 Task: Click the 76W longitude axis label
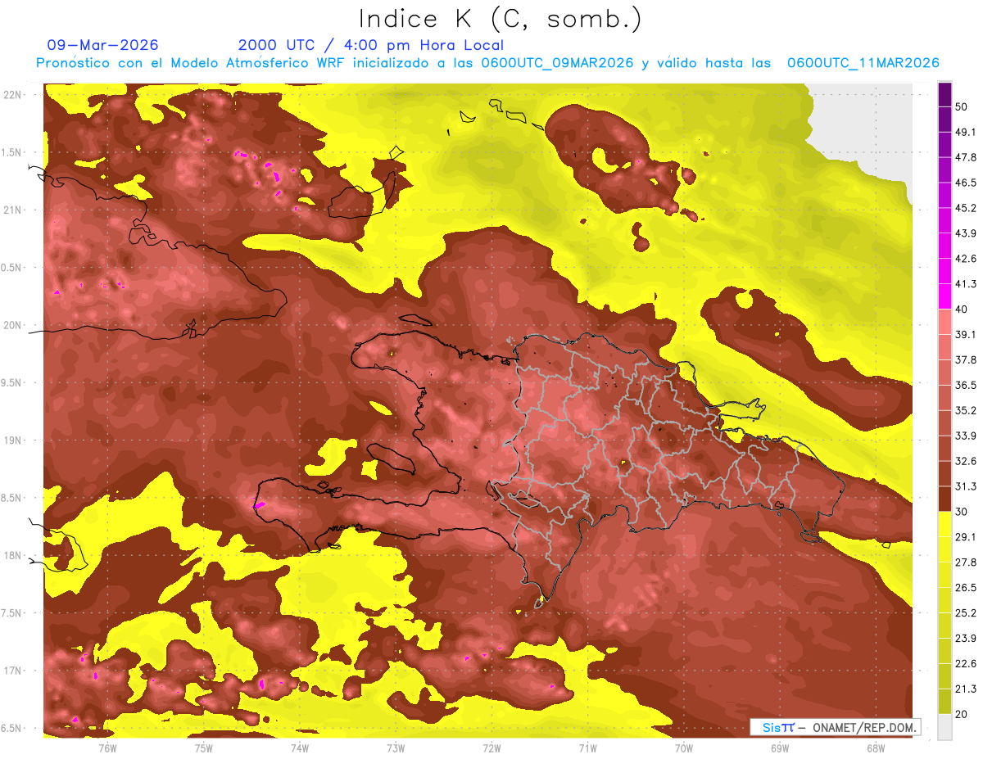107,748
